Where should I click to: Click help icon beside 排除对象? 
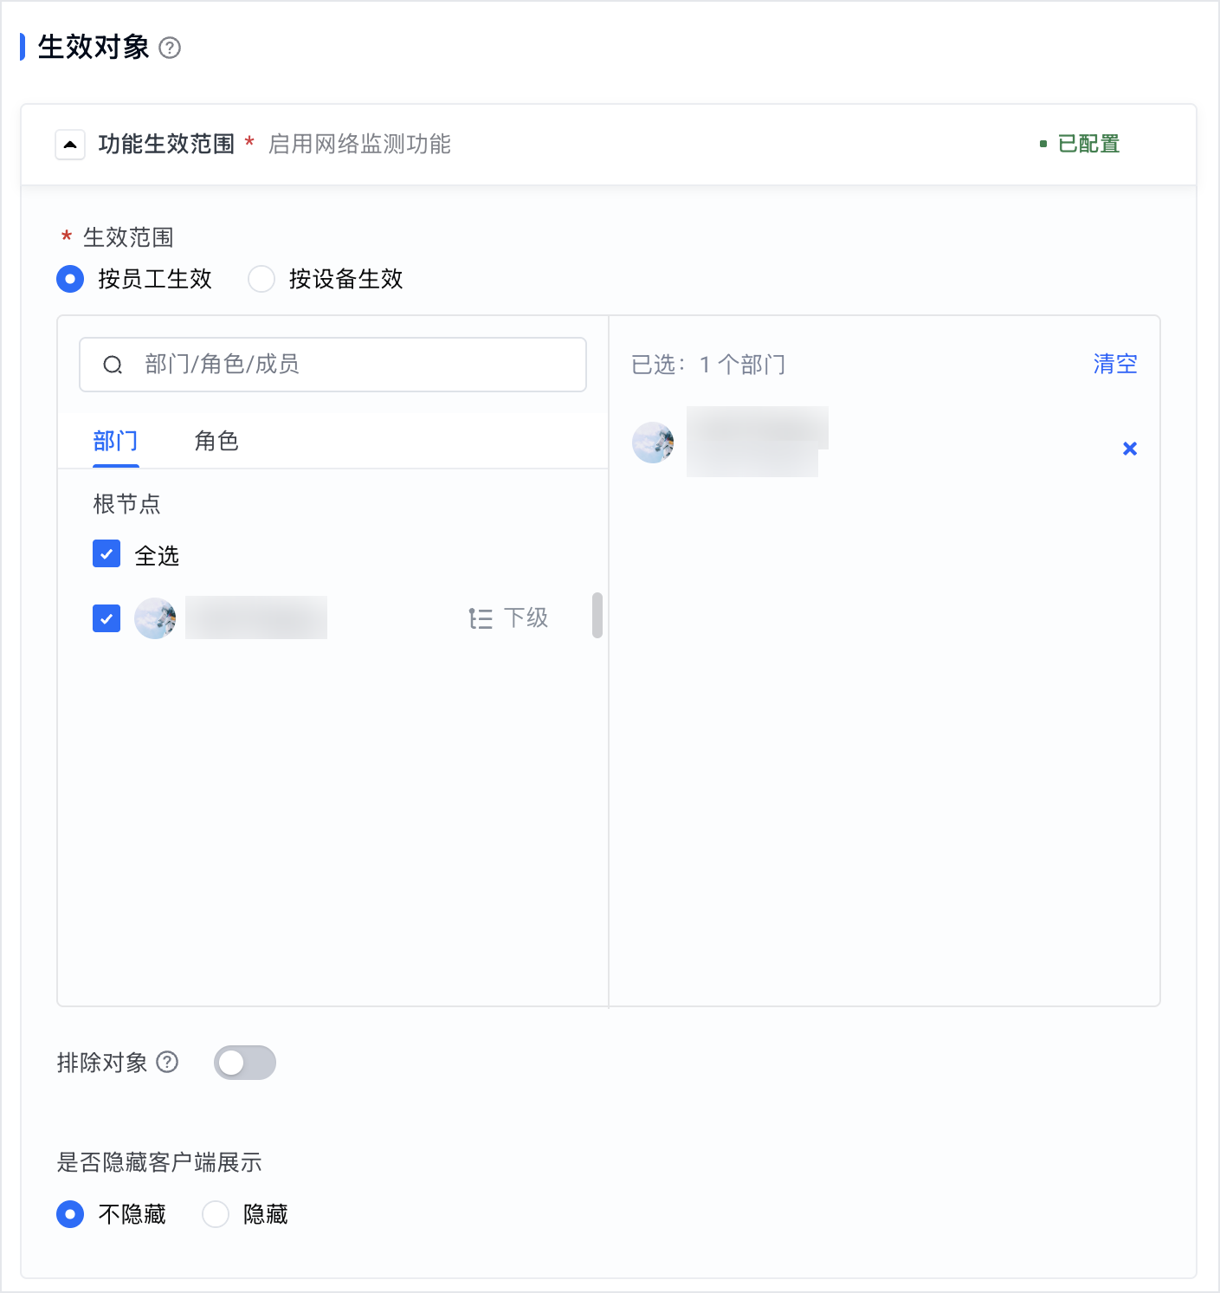tap(168, 1062)
